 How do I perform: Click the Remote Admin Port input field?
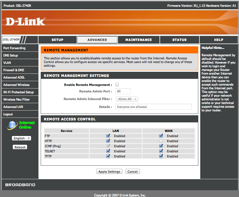(x=123, y=91)
